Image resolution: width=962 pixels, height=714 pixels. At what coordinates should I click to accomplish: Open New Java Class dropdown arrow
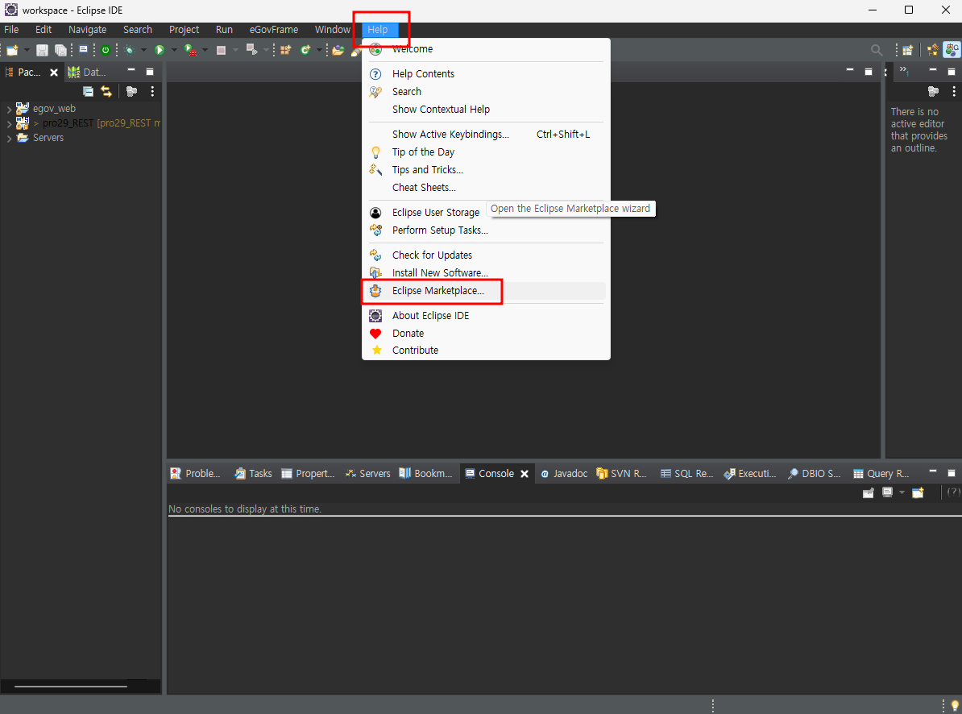click(319, 50)
